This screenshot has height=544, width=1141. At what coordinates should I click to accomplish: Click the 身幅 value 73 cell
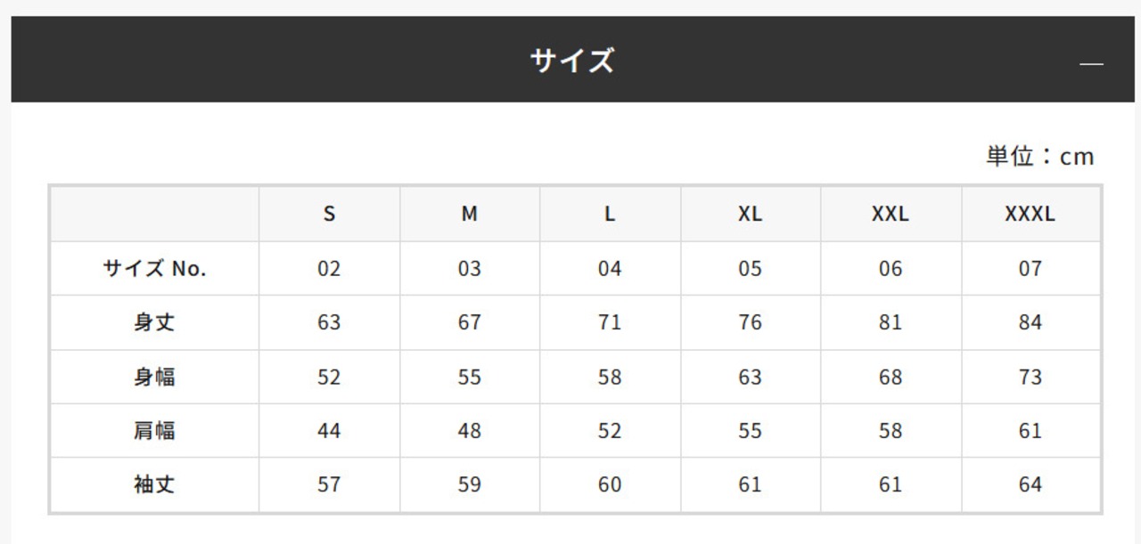pyautogui.click(x=1030, y=377)
